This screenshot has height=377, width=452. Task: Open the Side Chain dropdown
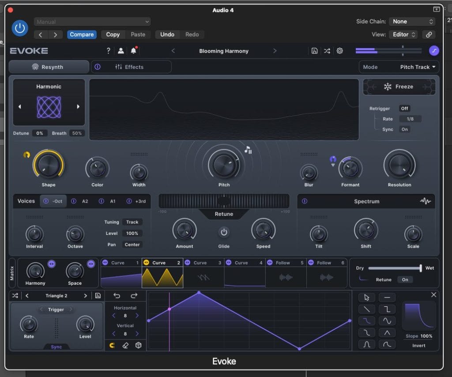pyautogui.click(x=412, y=22)
